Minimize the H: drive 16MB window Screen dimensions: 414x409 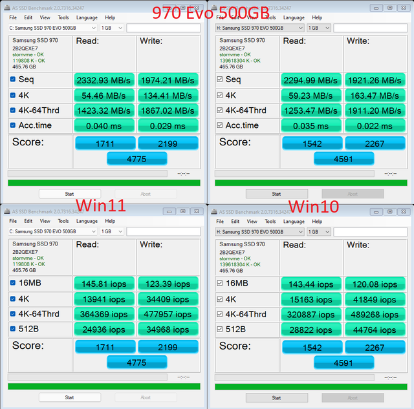point(376,211)
